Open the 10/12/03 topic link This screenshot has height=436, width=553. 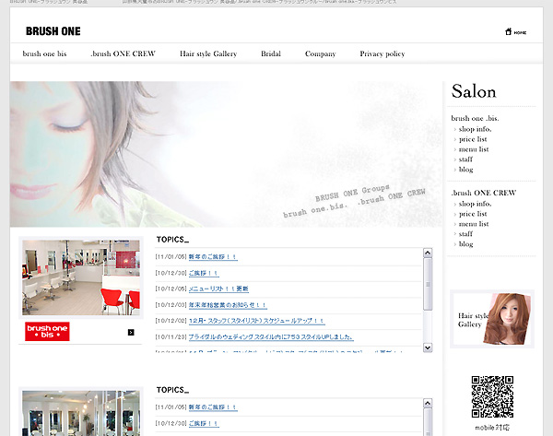[x=228, y=305]
